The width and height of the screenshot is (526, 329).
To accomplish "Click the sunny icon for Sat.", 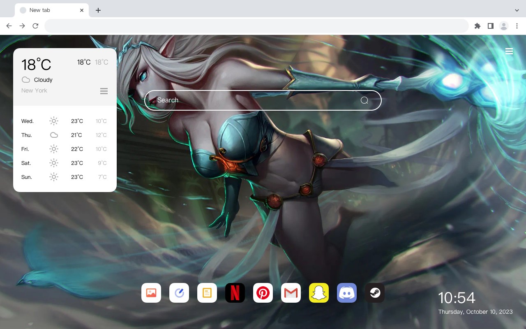I will point(54,163).
